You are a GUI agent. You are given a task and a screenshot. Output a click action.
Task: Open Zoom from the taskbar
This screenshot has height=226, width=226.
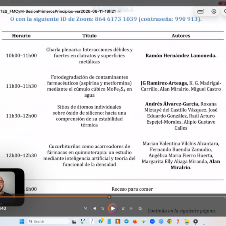[152, 221]
